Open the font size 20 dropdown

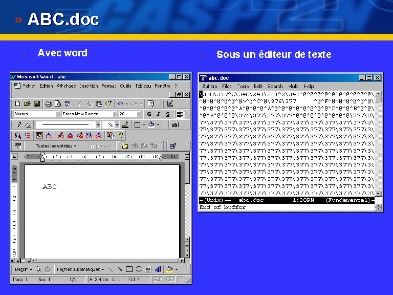pyautogui.click(x=139, y=114)
